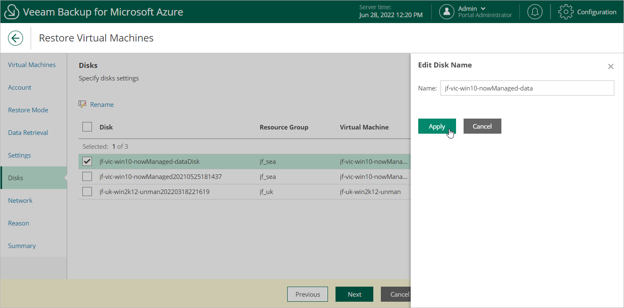Close the Edit Disk Name panel
The image size is (624, 308).
coord(611,66)
